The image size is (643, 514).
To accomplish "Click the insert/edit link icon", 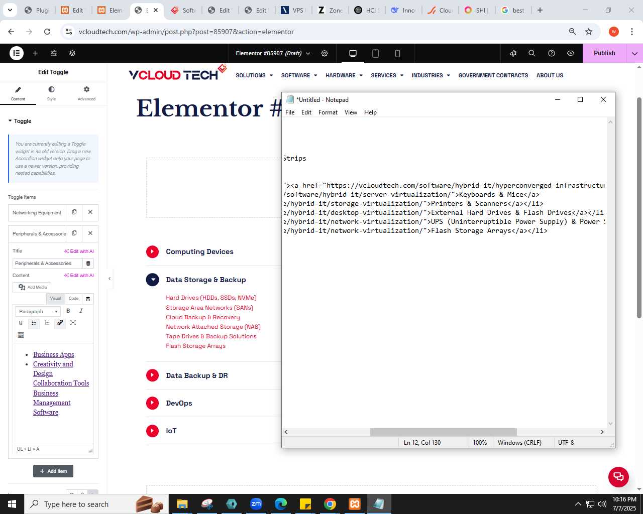I will point(60,323).
